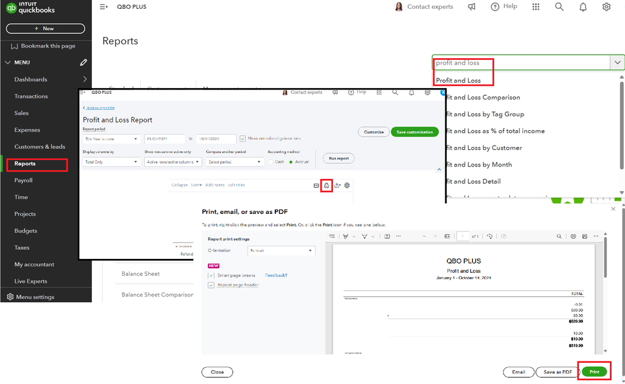The height and width of the screenshot is (384, 625).
Task: Click the Menu settings gear in sidebar
Action: pos(11,297)
